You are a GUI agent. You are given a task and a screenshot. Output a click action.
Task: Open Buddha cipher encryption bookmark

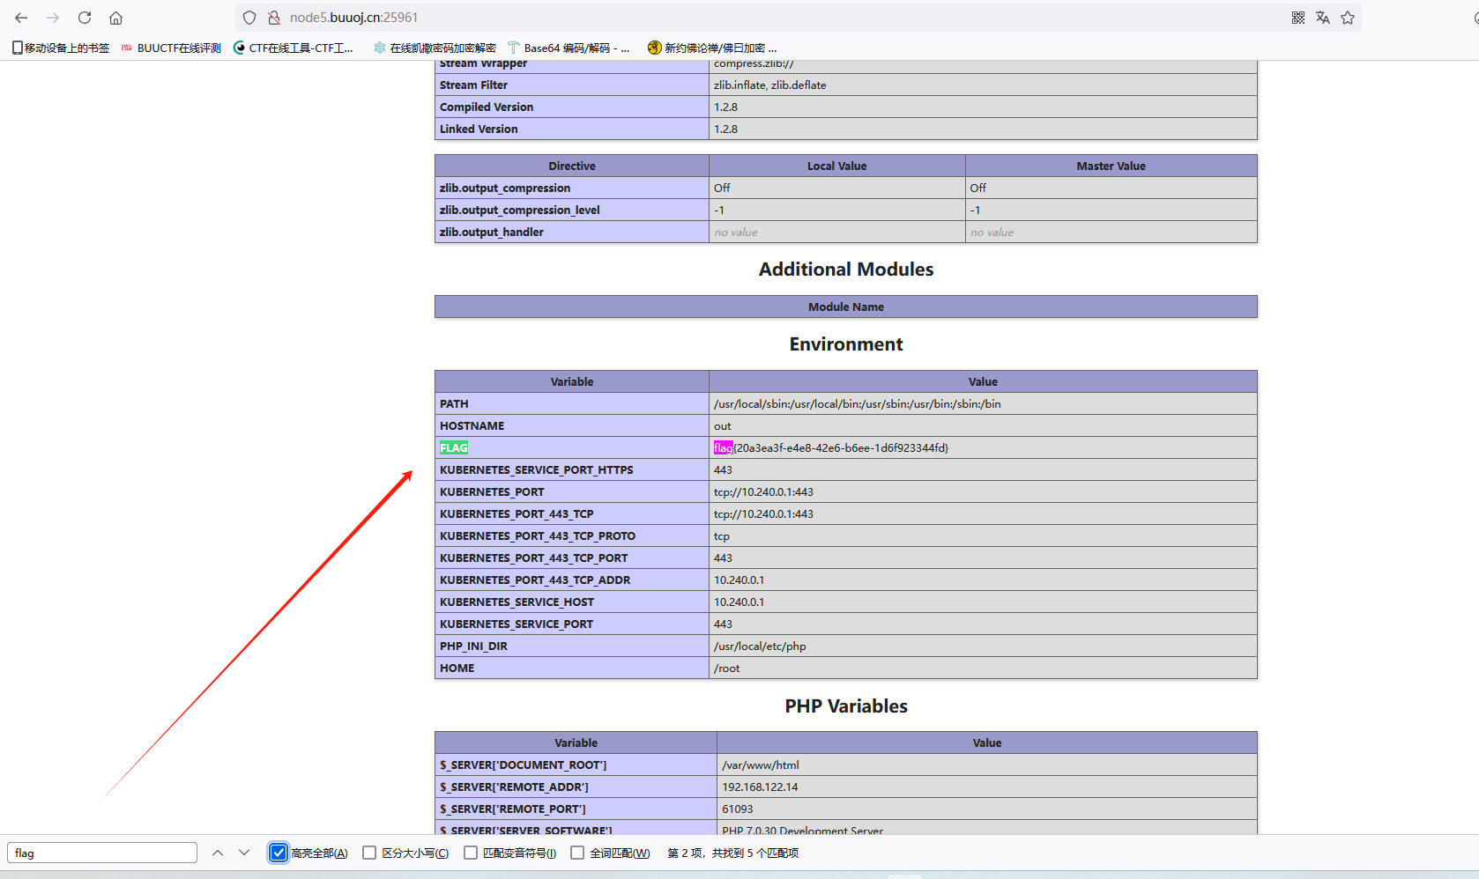[712, 48]
